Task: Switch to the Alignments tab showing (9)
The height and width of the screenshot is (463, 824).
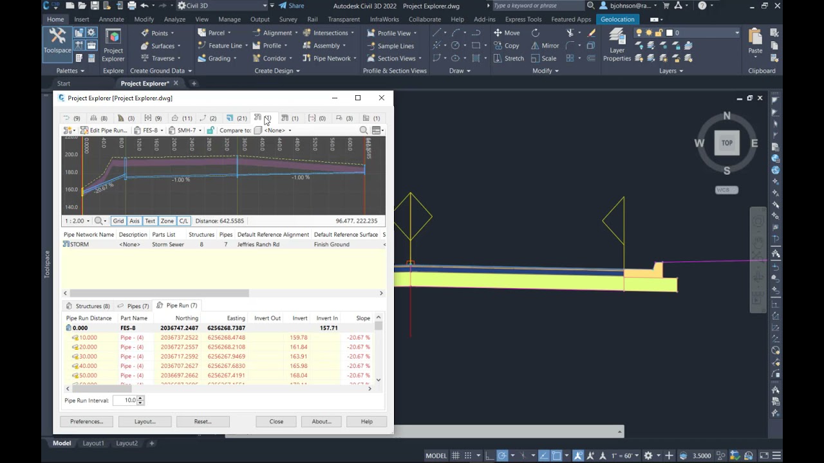Action: pos(71,118)
